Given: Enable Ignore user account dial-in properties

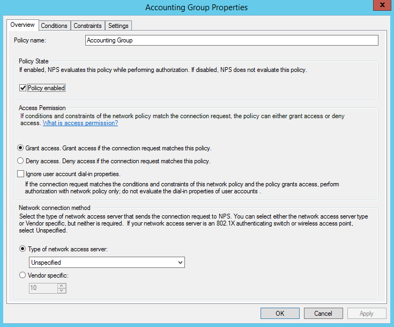Looking at the screenshot, I should click(20, 174).
